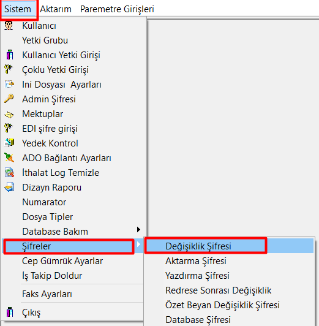The height and width of the screenshot is (326, 319).
Task: Click the Kullanıcı Yetki Girişi icon
Action: click(10, 55)
